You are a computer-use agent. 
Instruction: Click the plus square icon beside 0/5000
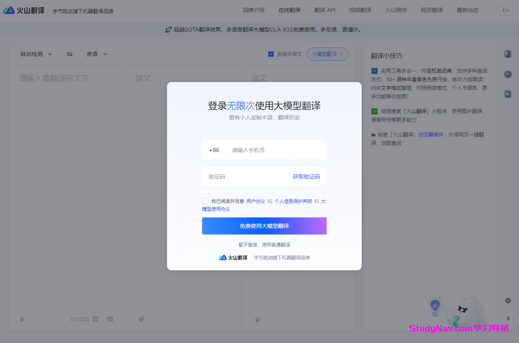tap(95, 319)
